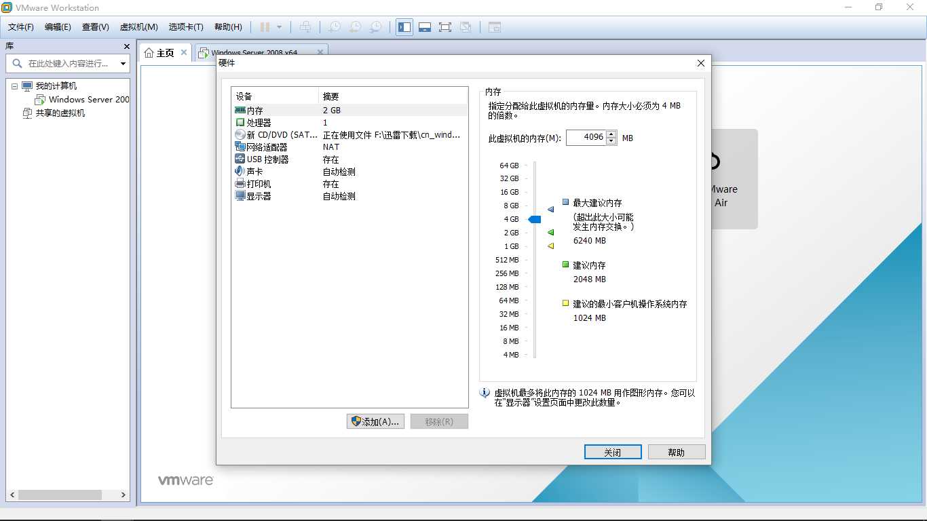Click the 2048 MB recommended memory value
927x521 pixels.
tap(590, 279)
